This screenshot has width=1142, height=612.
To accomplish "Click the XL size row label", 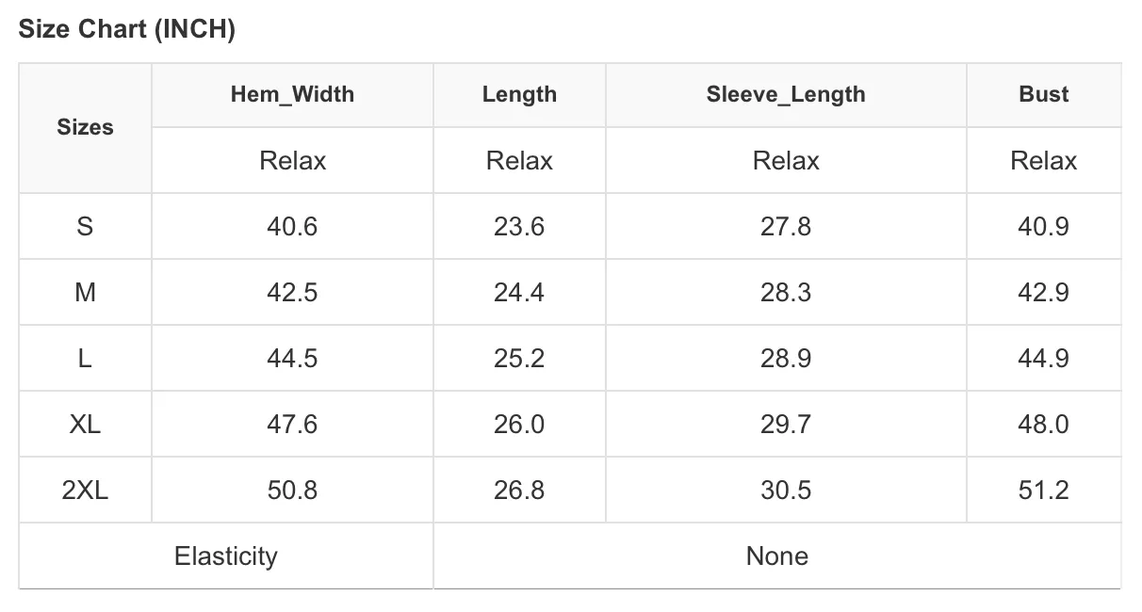I will [85, 425].
